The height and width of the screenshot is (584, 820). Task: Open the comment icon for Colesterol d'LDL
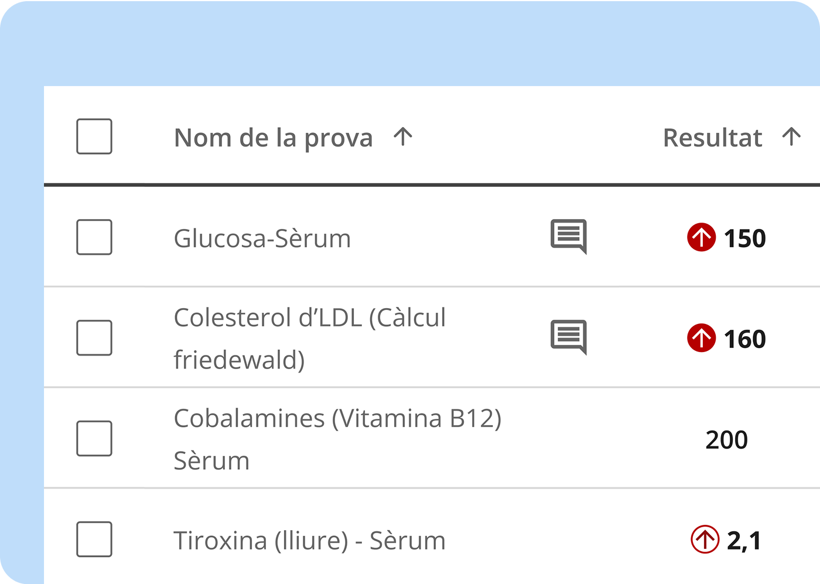tap(569, 337)
